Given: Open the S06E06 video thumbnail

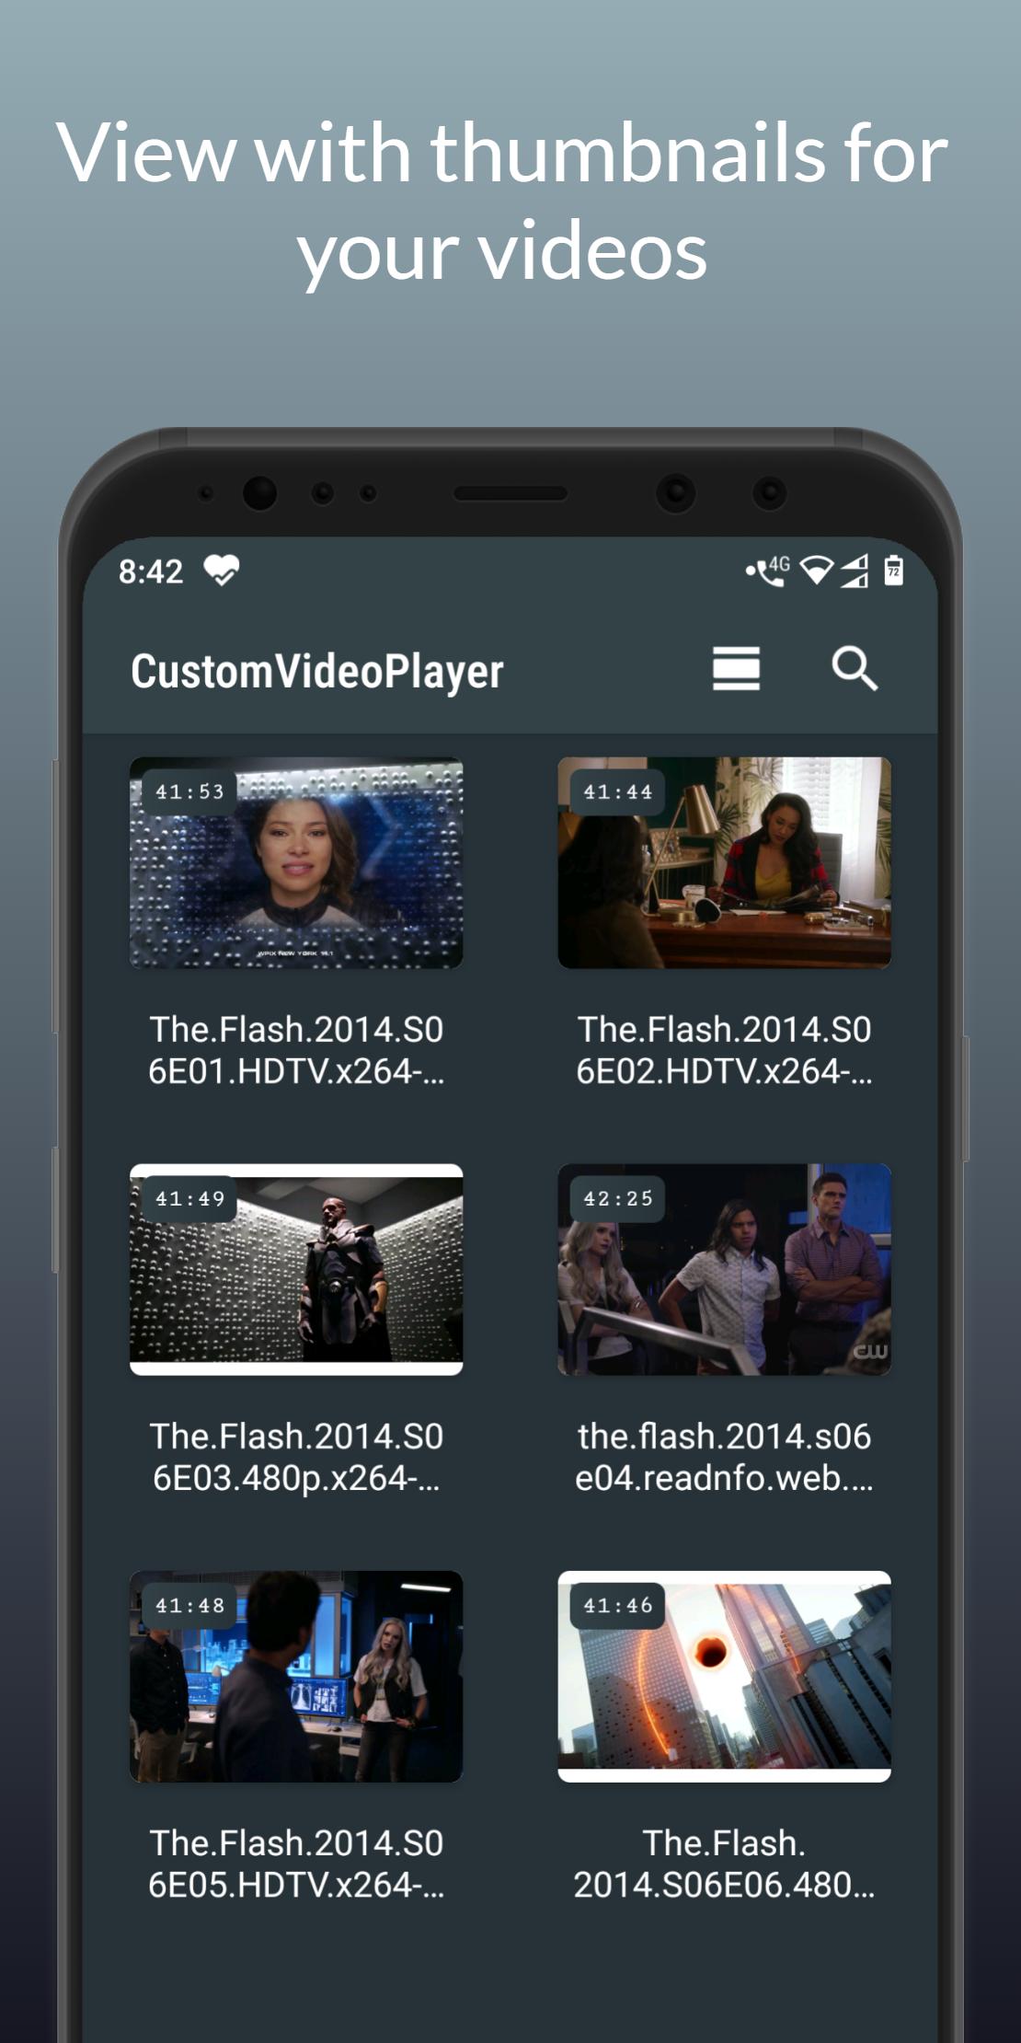Looking at the screenshot, I should tap(724, 1676).
